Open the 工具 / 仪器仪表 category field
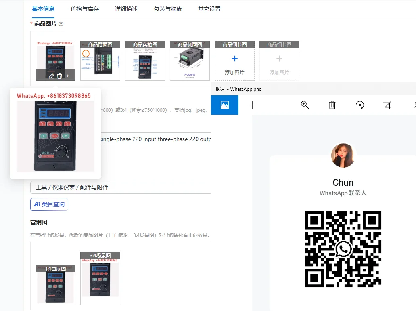The width and height of the screenshot is (416, 311). pyautogui.click(x=121, y=187)
